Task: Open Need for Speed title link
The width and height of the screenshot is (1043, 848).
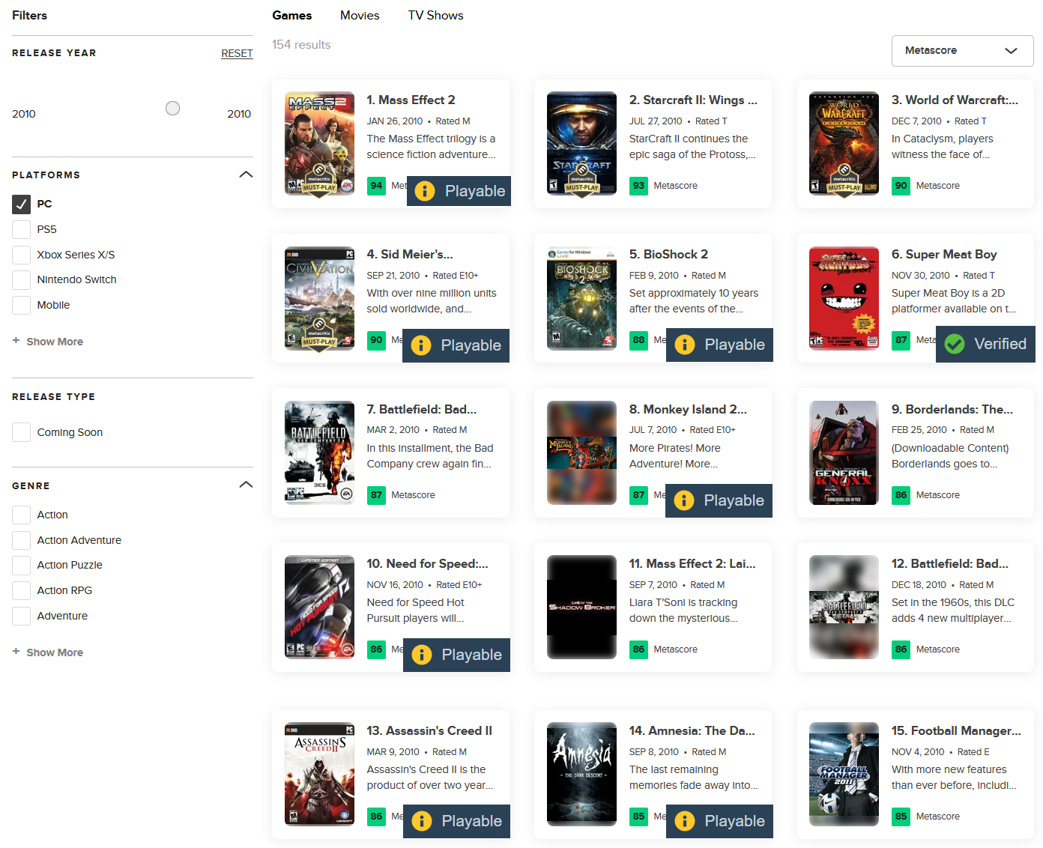Action: 427,563
